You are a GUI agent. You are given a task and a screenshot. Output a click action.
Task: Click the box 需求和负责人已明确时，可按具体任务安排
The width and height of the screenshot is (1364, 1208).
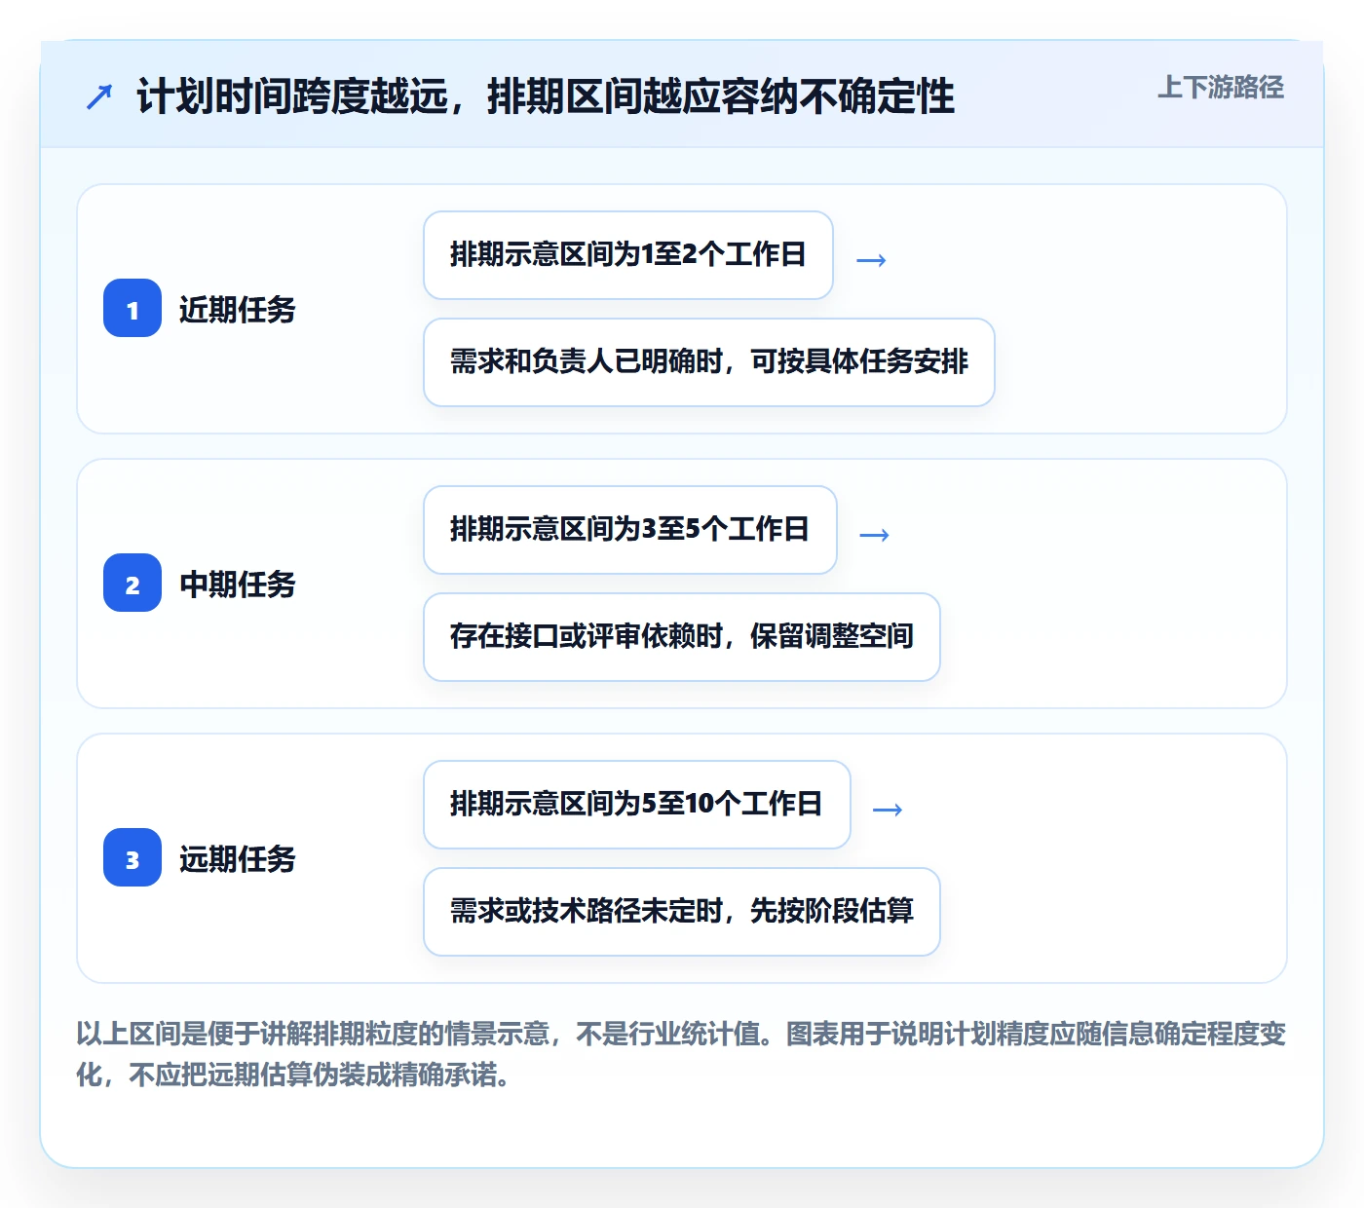[709, 362]
